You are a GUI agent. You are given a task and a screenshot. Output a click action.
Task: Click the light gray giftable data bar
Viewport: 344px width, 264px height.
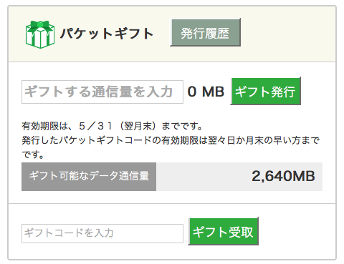click(x=239, y=177)
